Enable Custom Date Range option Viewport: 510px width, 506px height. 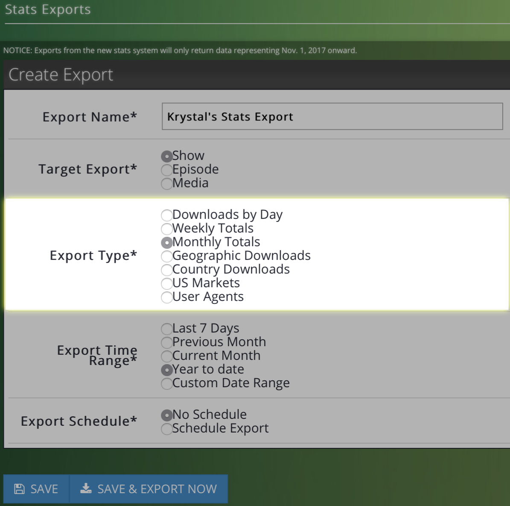pyautogui.click(x=166, y=383)
